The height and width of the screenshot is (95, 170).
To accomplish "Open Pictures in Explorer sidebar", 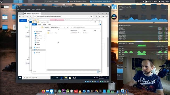I will coord(37,40).
